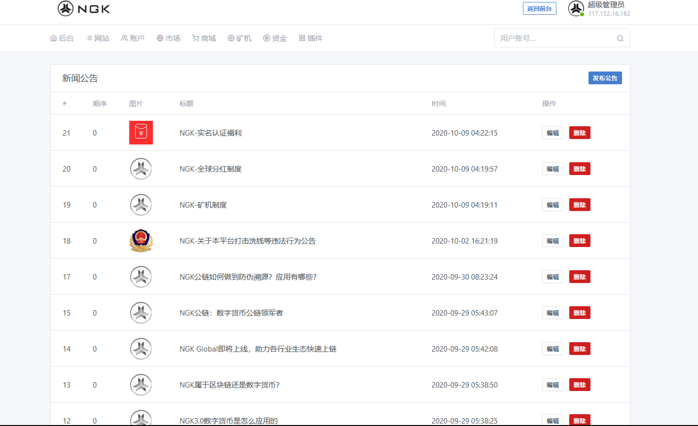Click the 返回前台 button
The height and width of the screenshot is (426, 698).
click(539, 8)
